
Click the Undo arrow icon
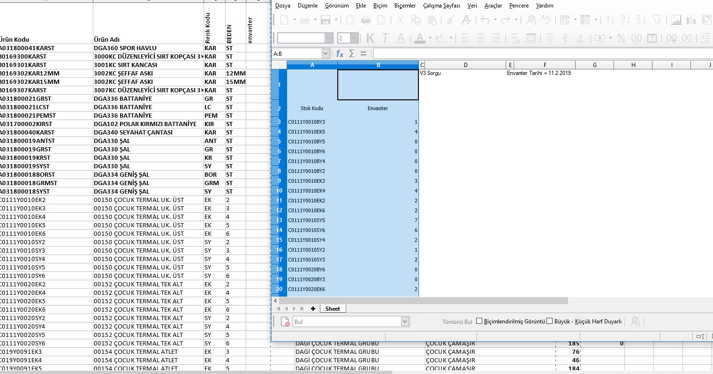pyautogui.click(x=485, y=20)
